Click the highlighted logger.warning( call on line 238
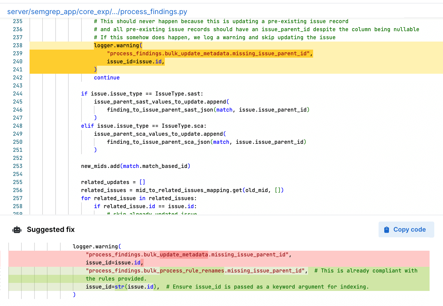443x306 pixels. [118, 45]
